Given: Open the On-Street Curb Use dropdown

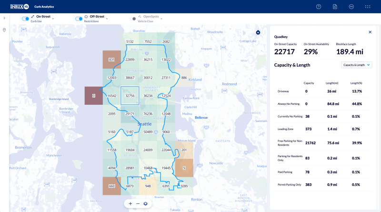Looking at the screenshot, I should click(x=53, y=19).
